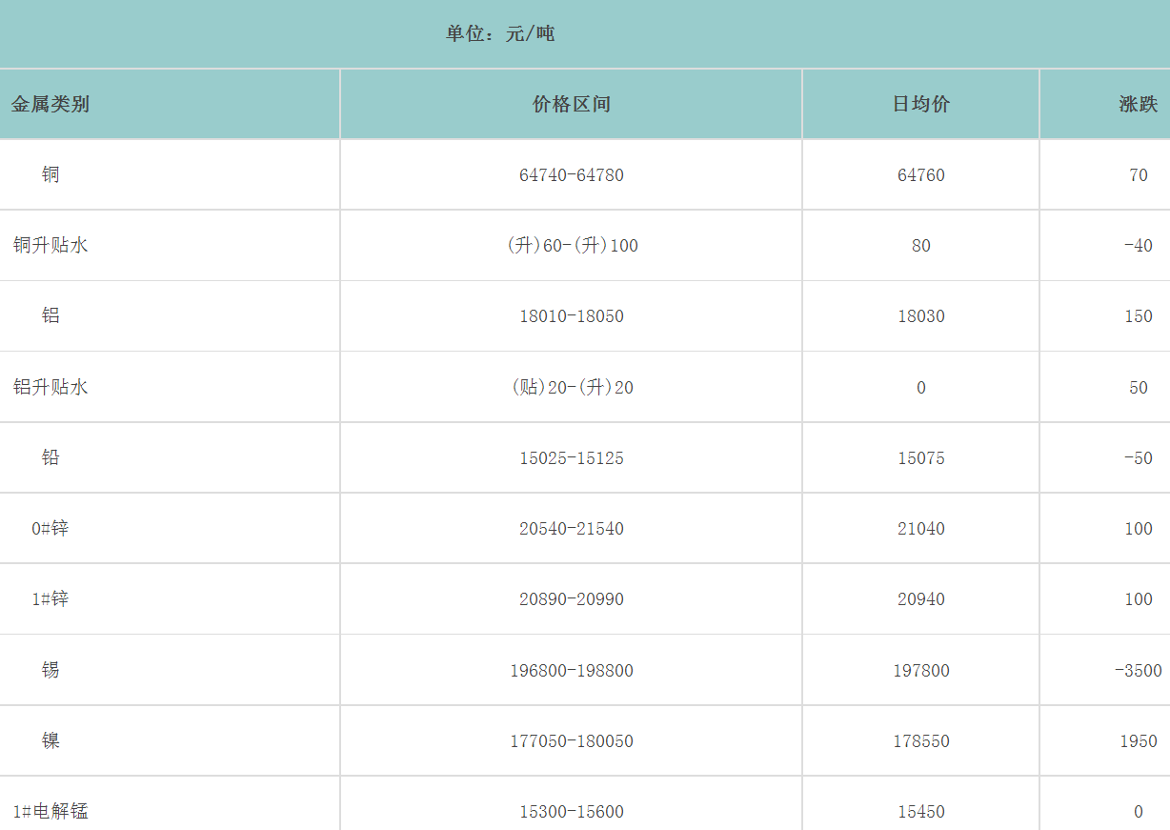Select the 铜 metal row label
Image resolution: width=1170 pixels, height=830 pixels.
(50, 174)
